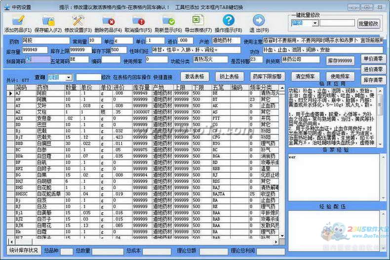Open 修改设置 (F3) tools icon

(x=78, y=21)
